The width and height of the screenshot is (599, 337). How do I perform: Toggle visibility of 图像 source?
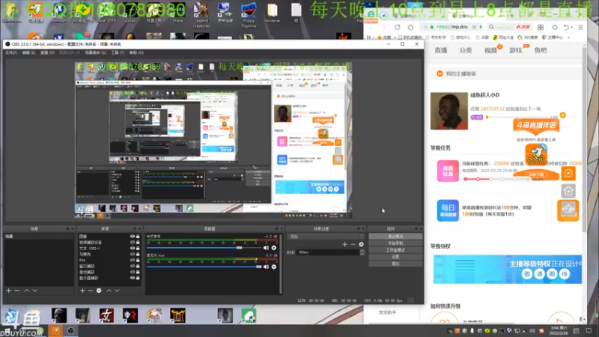tap(133, 237)
